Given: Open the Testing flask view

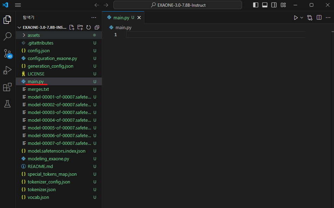Looking at the screenshot, I should tap(7, 104).
